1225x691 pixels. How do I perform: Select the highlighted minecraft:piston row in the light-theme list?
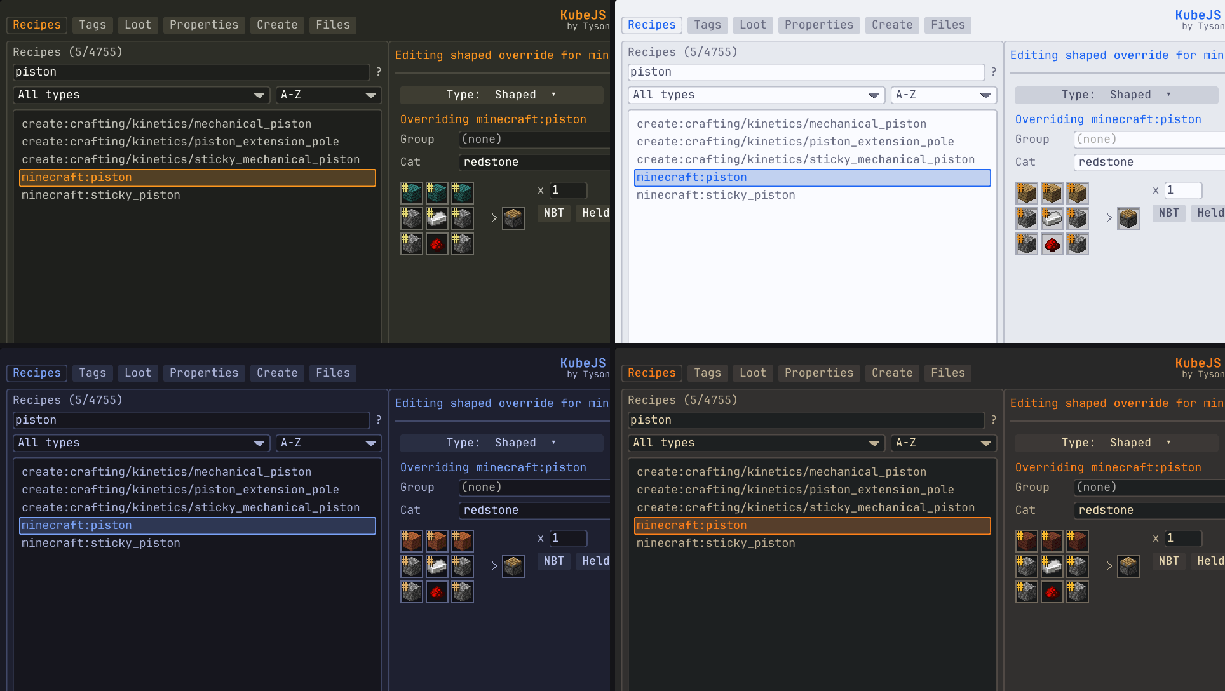coord(813,178)
